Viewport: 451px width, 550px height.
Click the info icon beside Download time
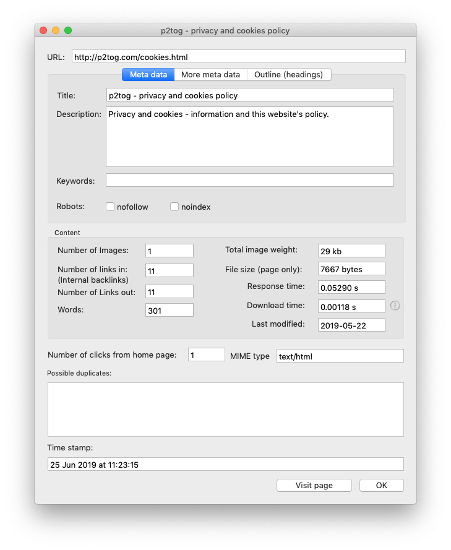[395, 306]
